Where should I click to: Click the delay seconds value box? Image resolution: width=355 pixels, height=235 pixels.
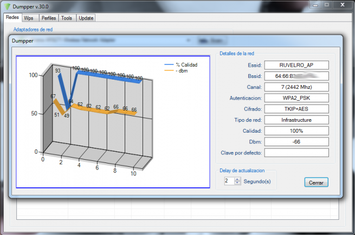[x=229, y=181]
